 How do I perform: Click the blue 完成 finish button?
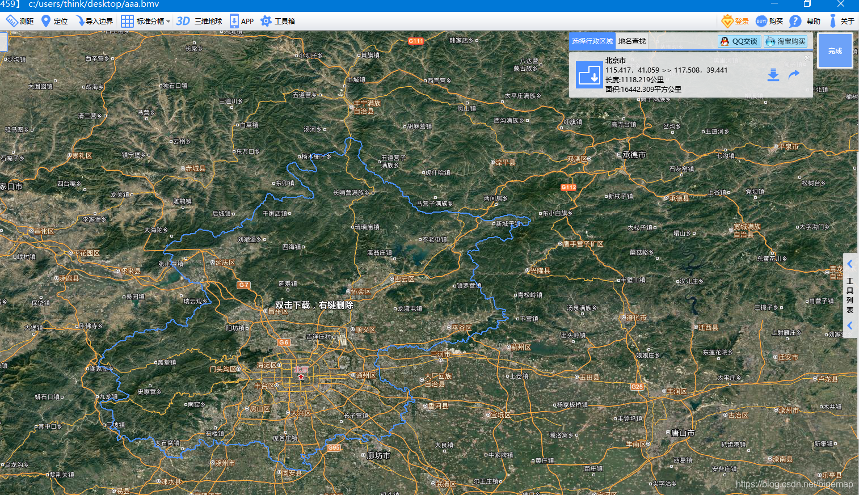[x=835, y=50]
